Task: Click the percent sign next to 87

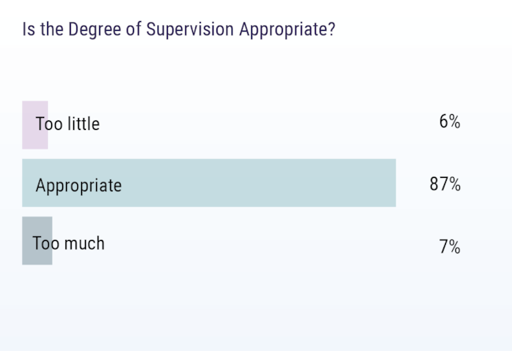Action: coord(454,184)
